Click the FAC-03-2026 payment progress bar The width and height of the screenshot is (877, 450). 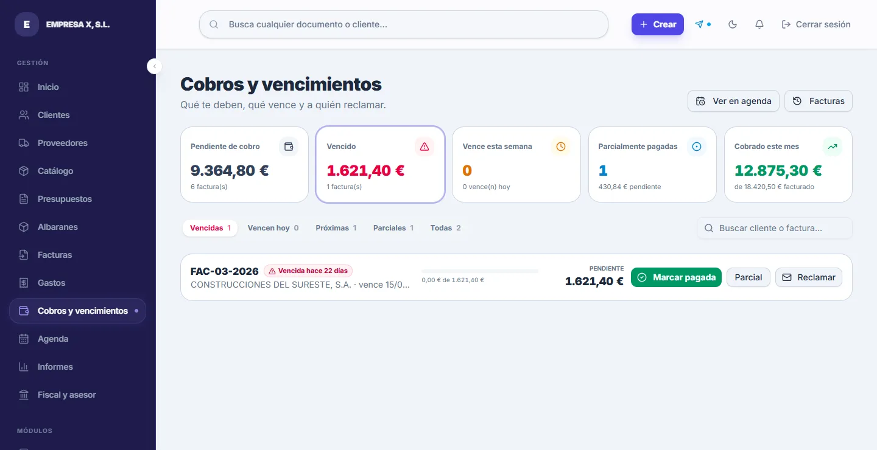click(x=480, y=271)
